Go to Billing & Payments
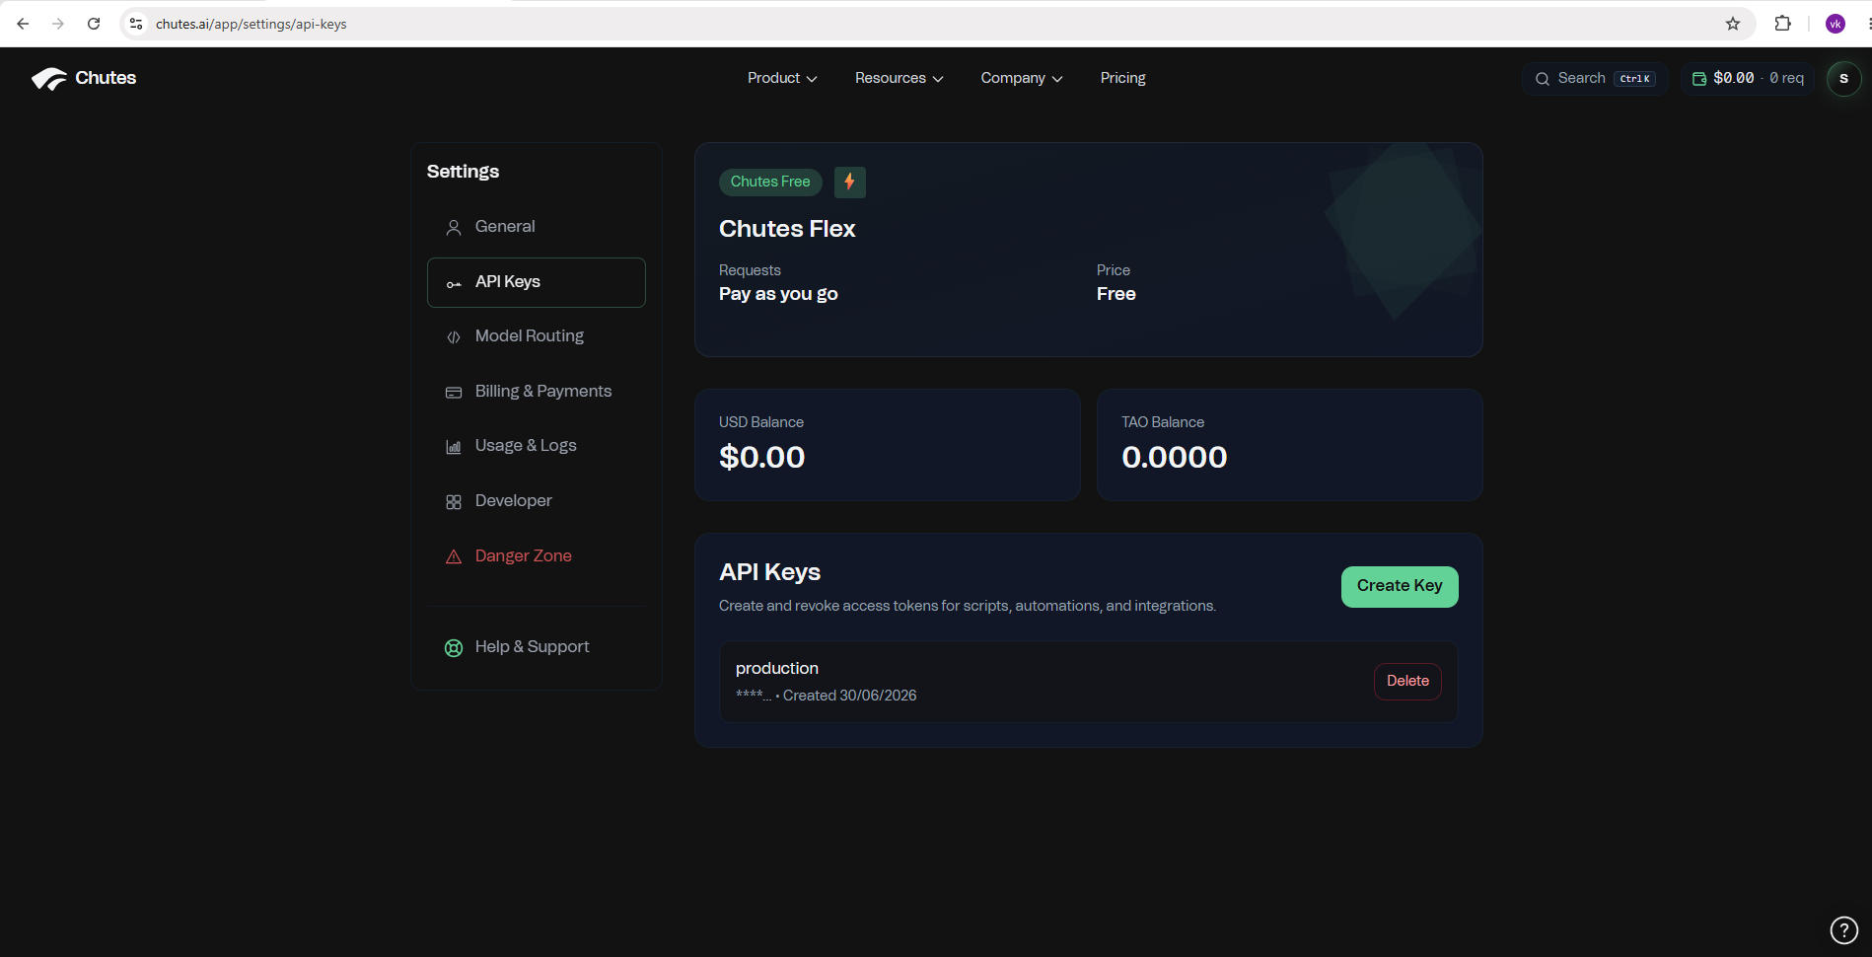 point(537,392)
